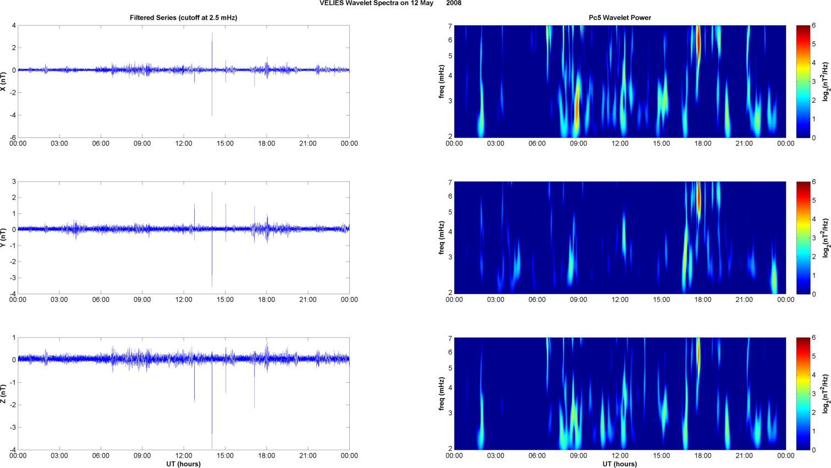Click the log2(nT²/Hz) label of middle colorbar
This screenshot has height=468, width=831.
[x=826, y=238]
